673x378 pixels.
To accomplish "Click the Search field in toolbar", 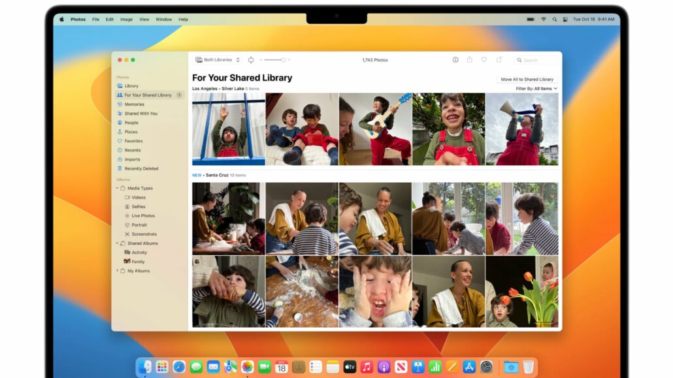I will point(536,60).
